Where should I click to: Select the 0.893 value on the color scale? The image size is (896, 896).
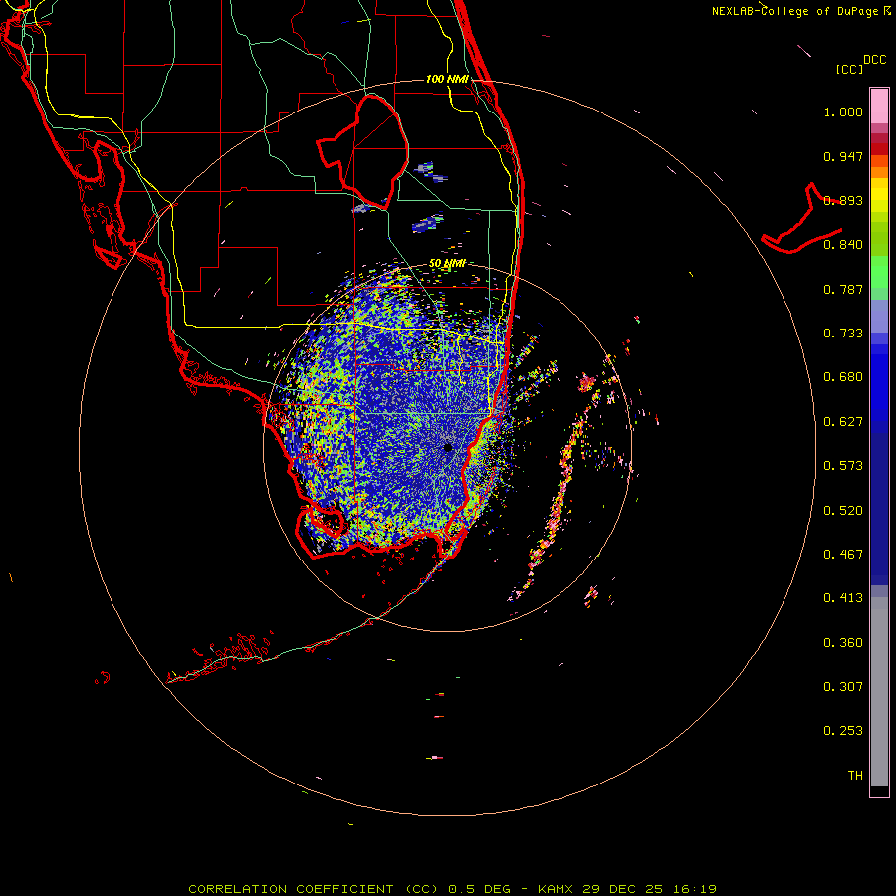[x=843, y=200]
